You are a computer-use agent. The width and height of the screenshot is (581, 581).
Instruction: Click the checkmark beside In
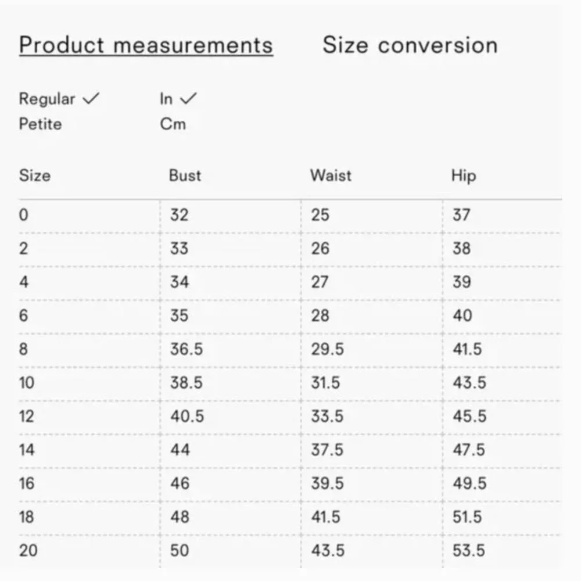coord(188,99)
